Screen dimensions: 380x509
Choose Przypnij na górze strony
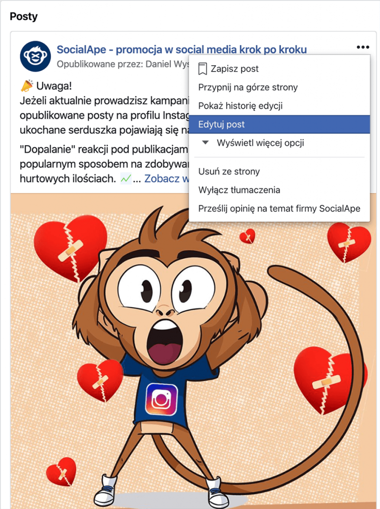coord(279,87)
